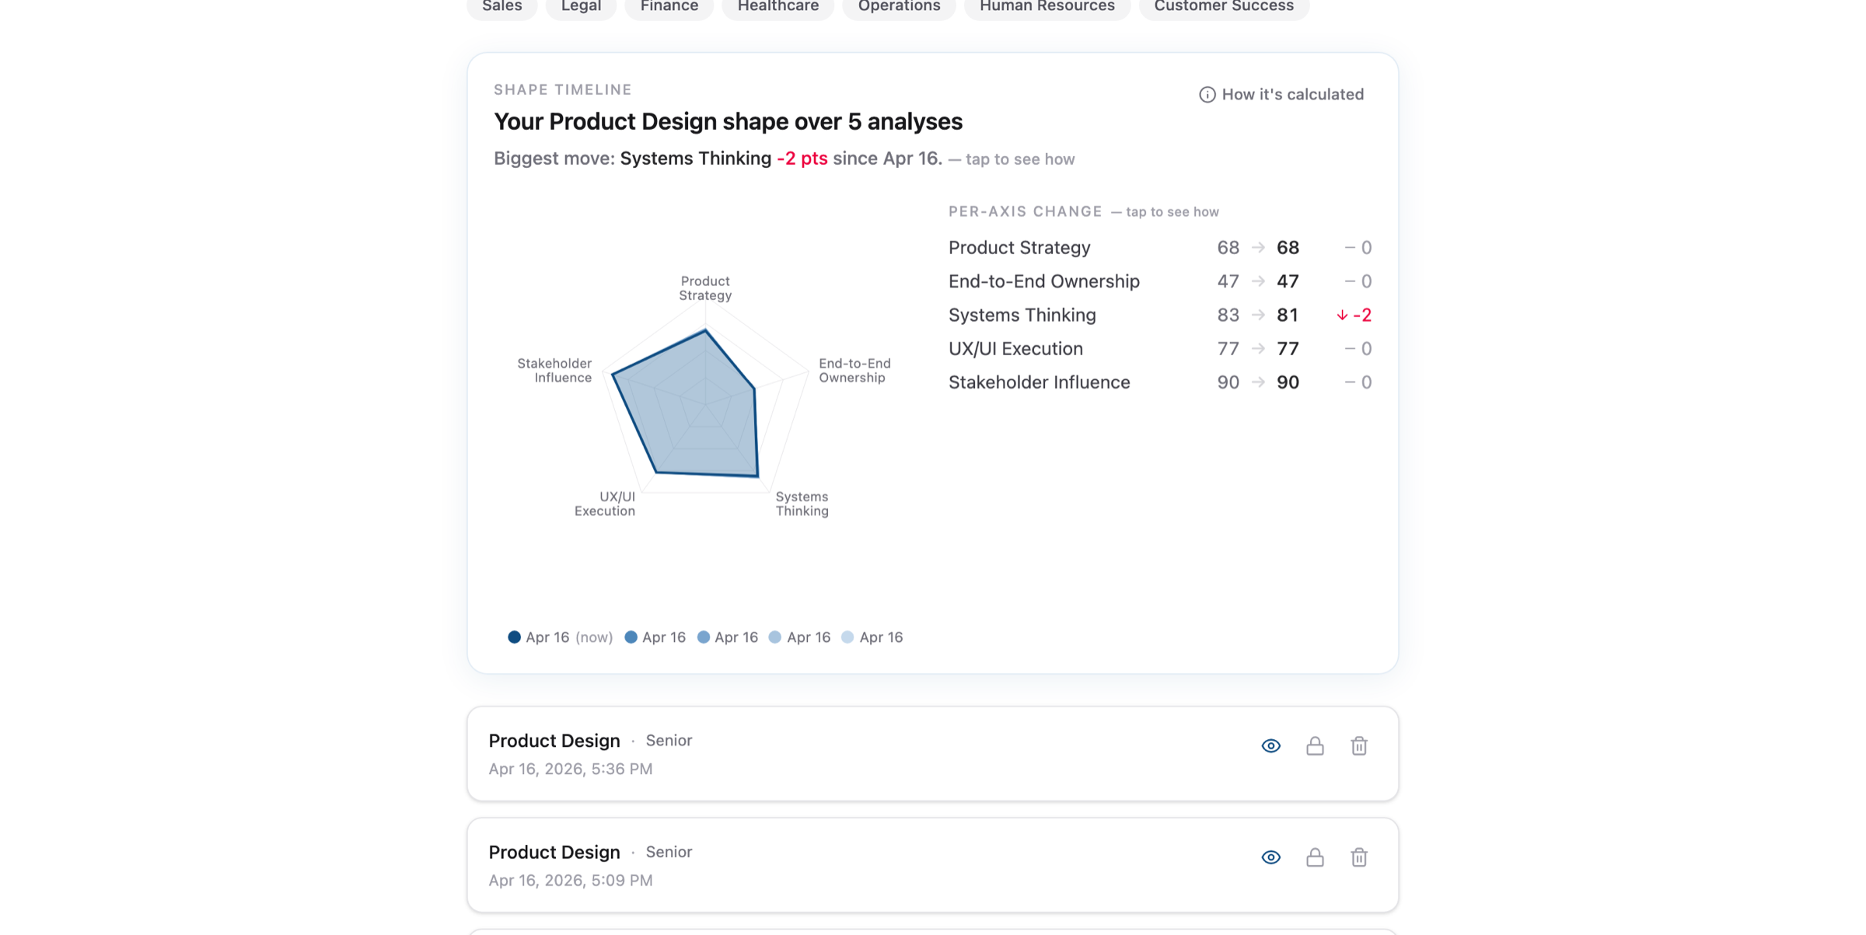This screenshot has width=1866, height=935.
Task: Toggle the last, lightest Apr 16 legend entry
Action: pyautogui.click(x=872, y=637)
